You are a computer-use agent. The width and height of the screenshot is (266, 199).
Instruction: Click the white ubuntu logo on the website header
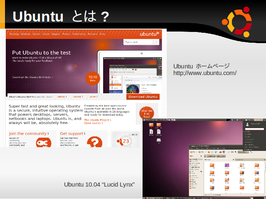[x=149, y=34]
